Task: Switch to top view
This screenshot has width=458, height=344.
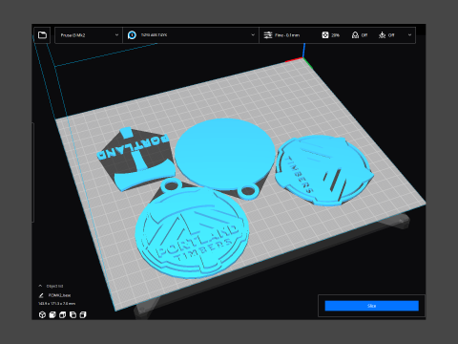Action: coord(63,314)
